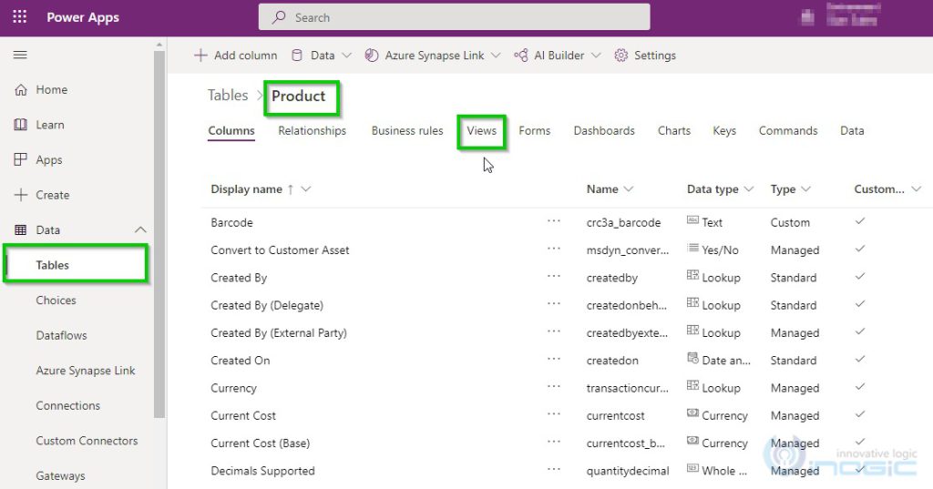Click the user account avatar icon
This screenshot has width=933, height=489.
pos(807,17)
